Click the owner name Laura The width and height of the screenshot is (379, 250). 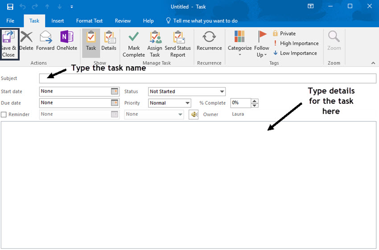[x=238, y=114]
